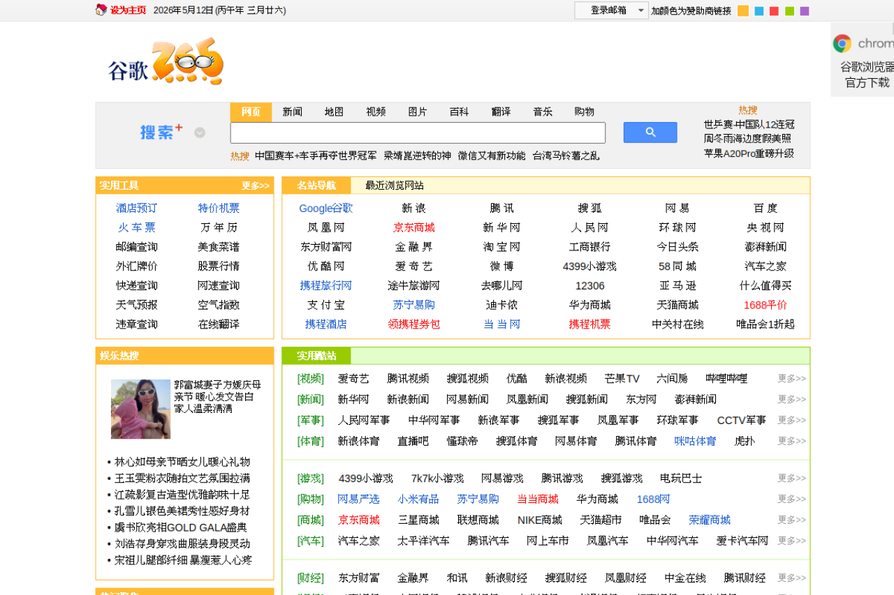Open the 火车票 tool link

[137, 227]
